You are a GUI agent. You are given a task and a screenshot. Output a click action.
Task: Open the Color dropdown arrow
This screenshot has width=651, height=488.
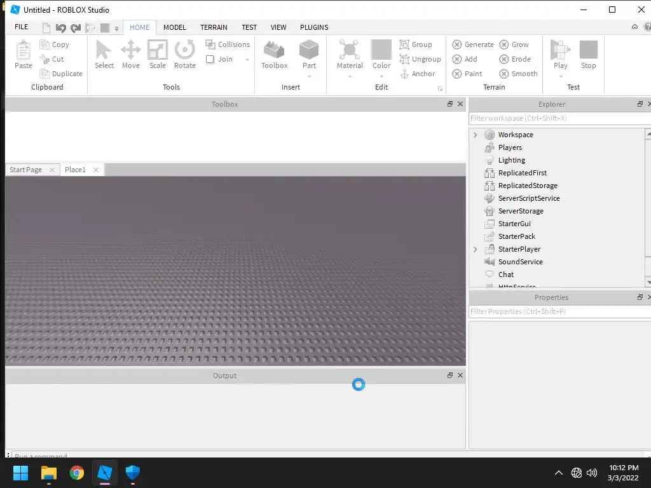tap(381, 76)
